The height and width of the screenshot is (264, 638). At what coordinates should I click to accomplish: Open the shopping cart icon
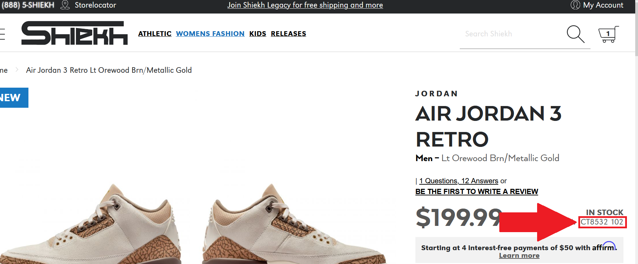(x=608, y=34)
